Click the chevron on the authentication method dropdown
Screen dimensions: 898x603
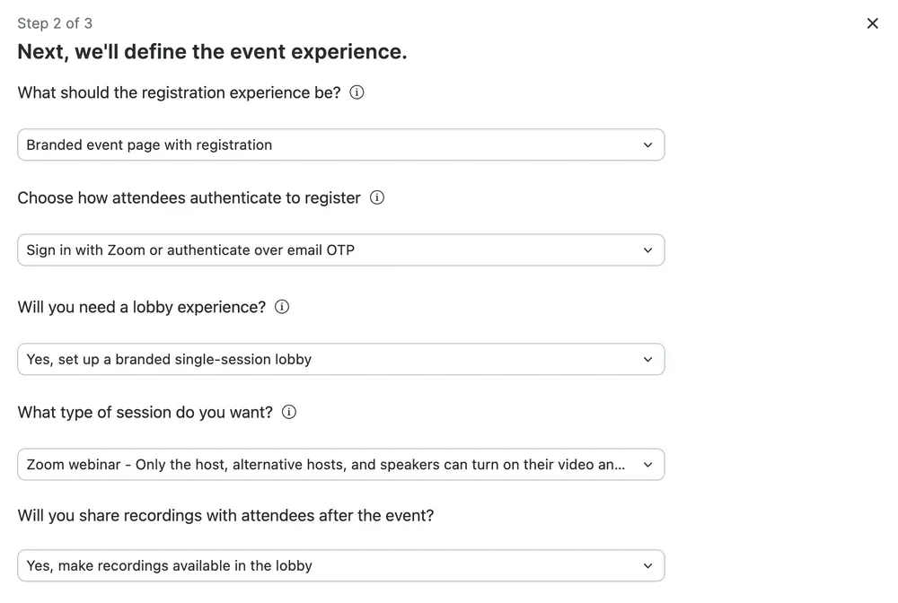tap(648, 249)
